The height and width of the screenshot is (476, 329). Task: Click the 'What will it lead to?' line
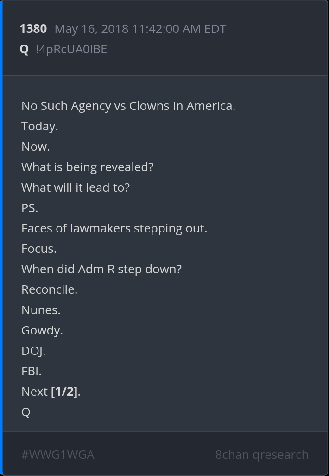tap(76, 187)
